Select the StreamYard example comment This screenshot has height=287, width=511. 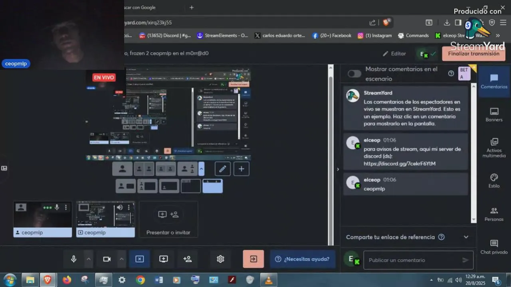point(406,108)
